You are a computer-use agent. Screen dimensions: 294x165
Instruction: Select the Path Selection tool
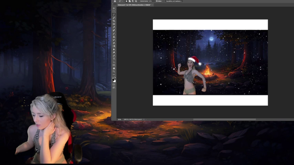click(x=114, y=62)
